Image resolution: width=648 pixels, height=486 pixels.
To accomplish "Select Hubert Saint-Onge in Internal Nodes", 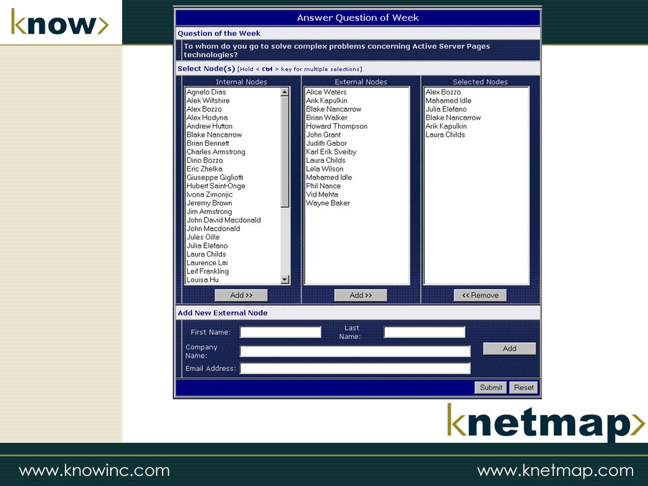I will coord(216,186).
